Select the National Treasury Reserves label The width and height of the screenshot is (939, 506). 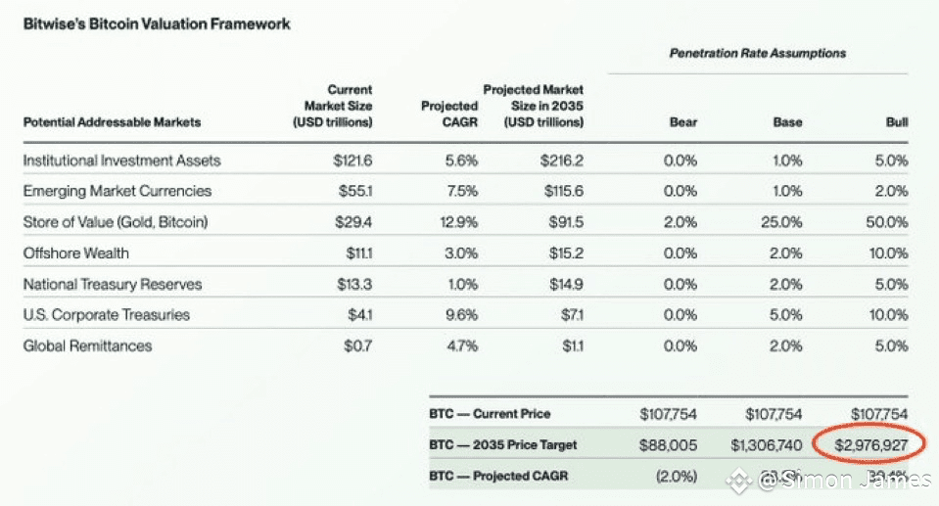[x=113, y=285]
